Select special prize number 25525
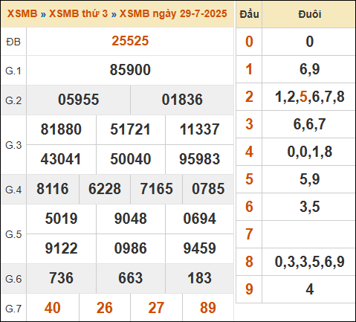The width and height of the screenshot is (356, 322). [x=130, y=41]
